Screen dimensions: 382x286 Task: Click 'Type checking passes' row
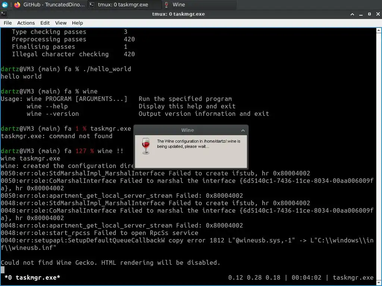coord(69,32)
